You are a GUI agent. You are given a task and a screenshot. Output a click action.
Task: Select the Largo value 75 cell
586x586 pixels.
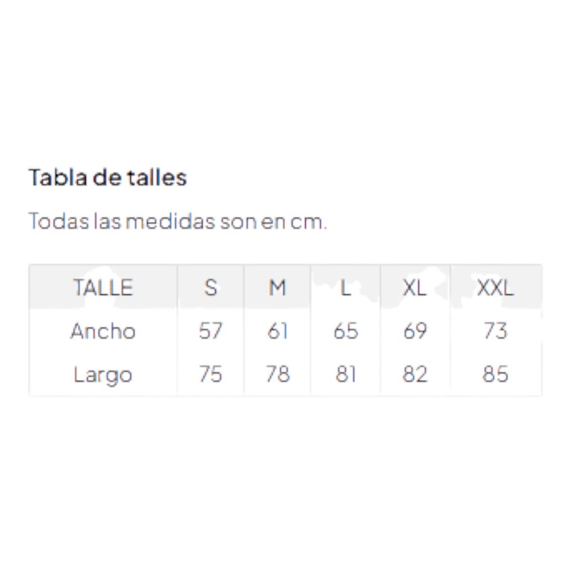pyautogui.click(x=210, y=375)
